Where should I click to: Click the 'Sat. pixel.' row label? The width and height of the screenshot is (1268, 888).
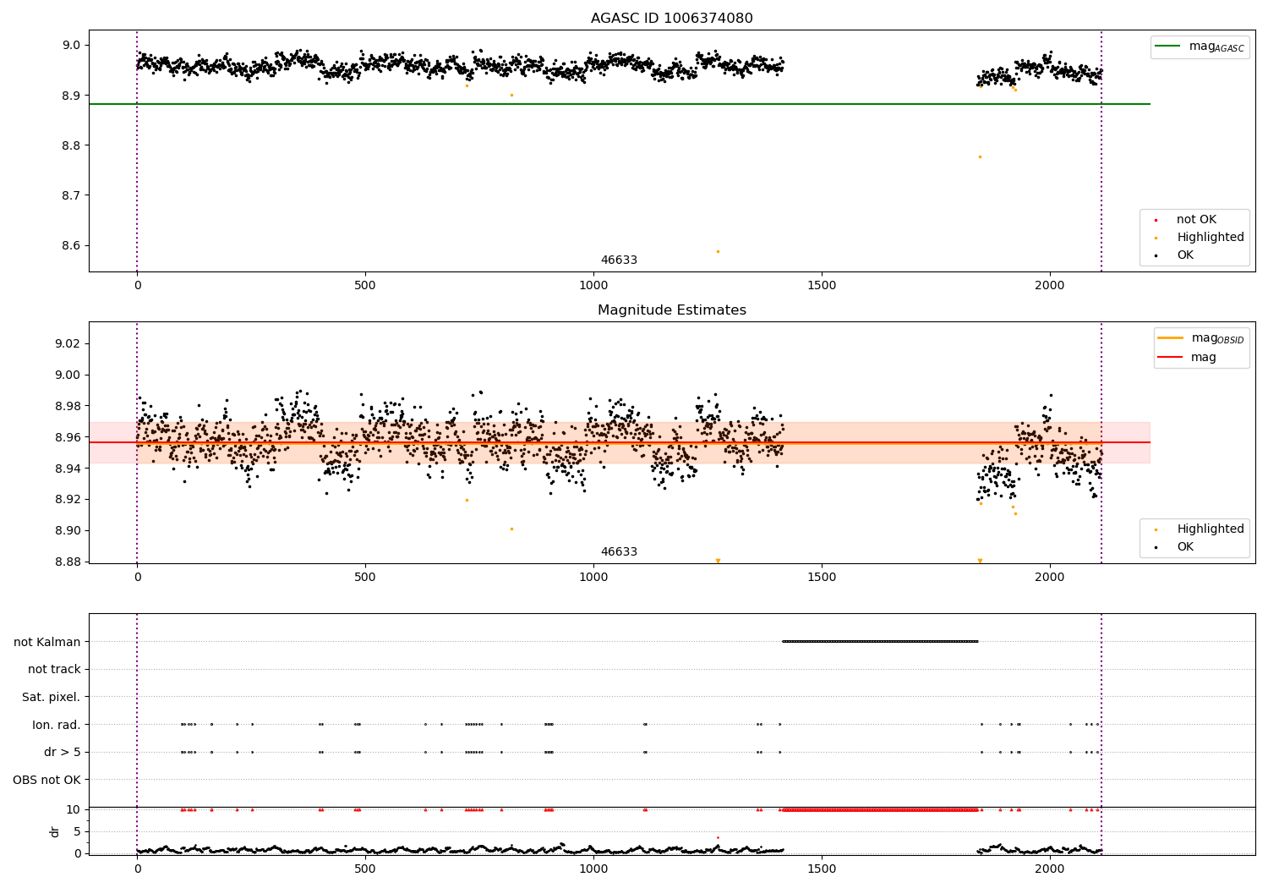[x=51, y=697]
